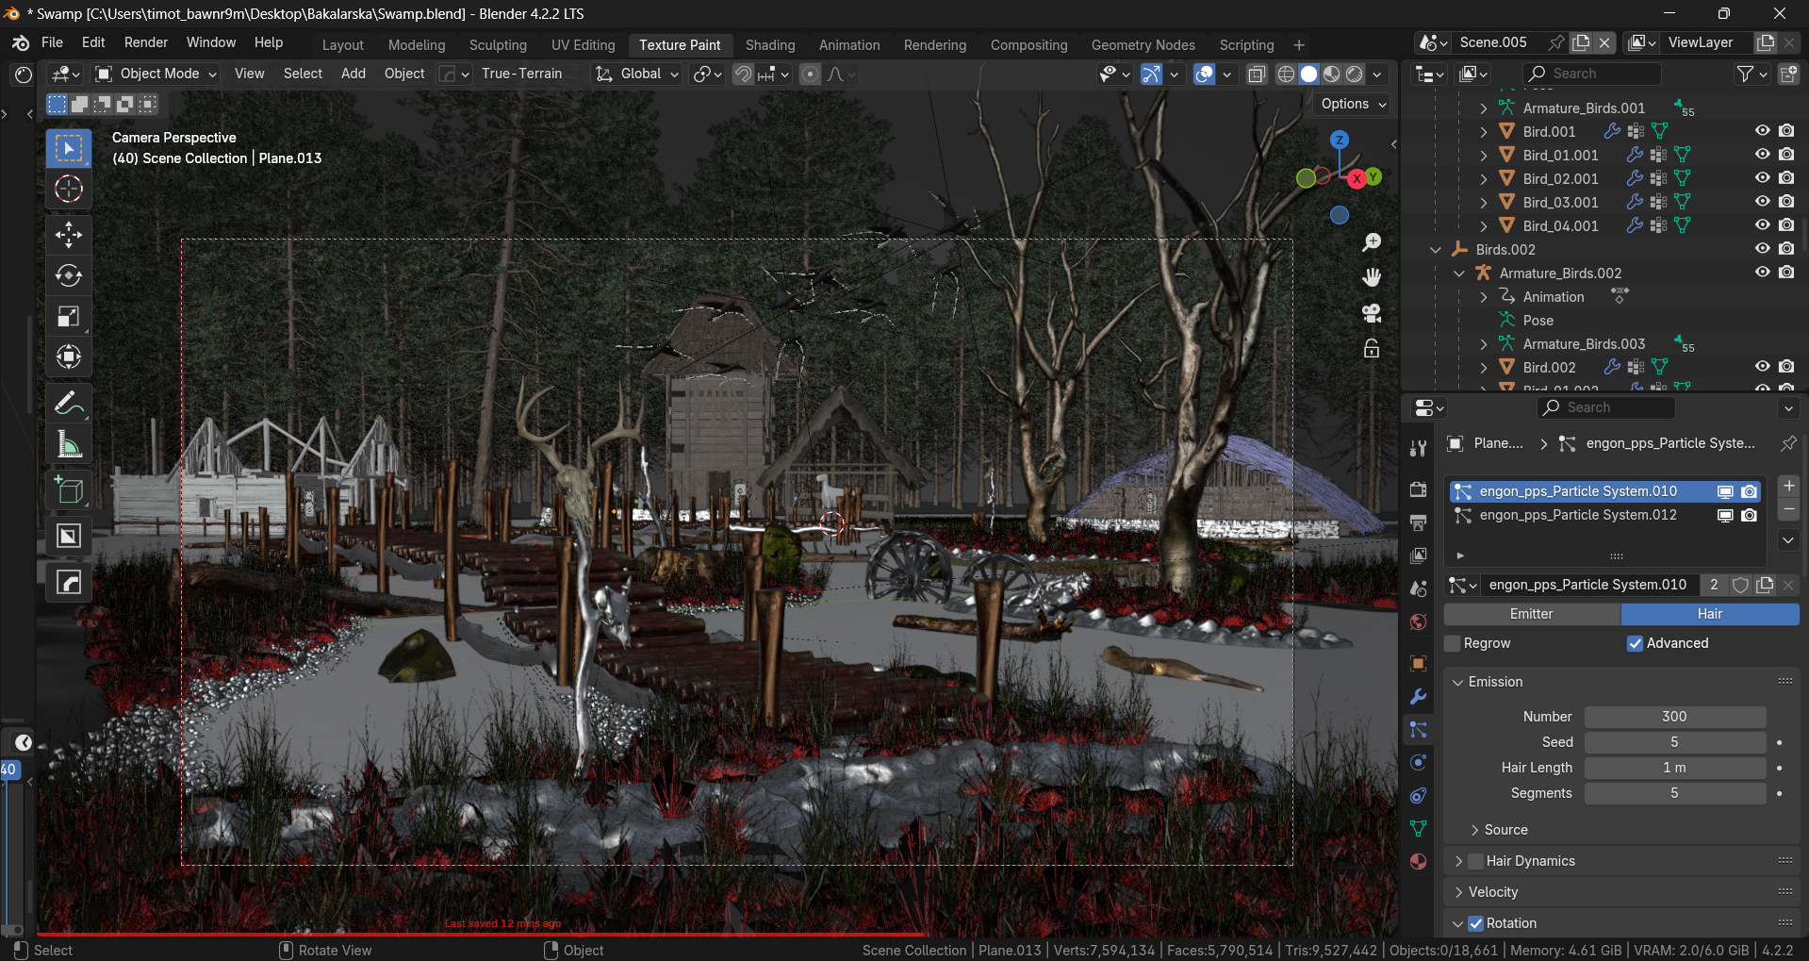Toggle camera view gizmo icon
The image size is (1809, 961).
pos(1372,313)
